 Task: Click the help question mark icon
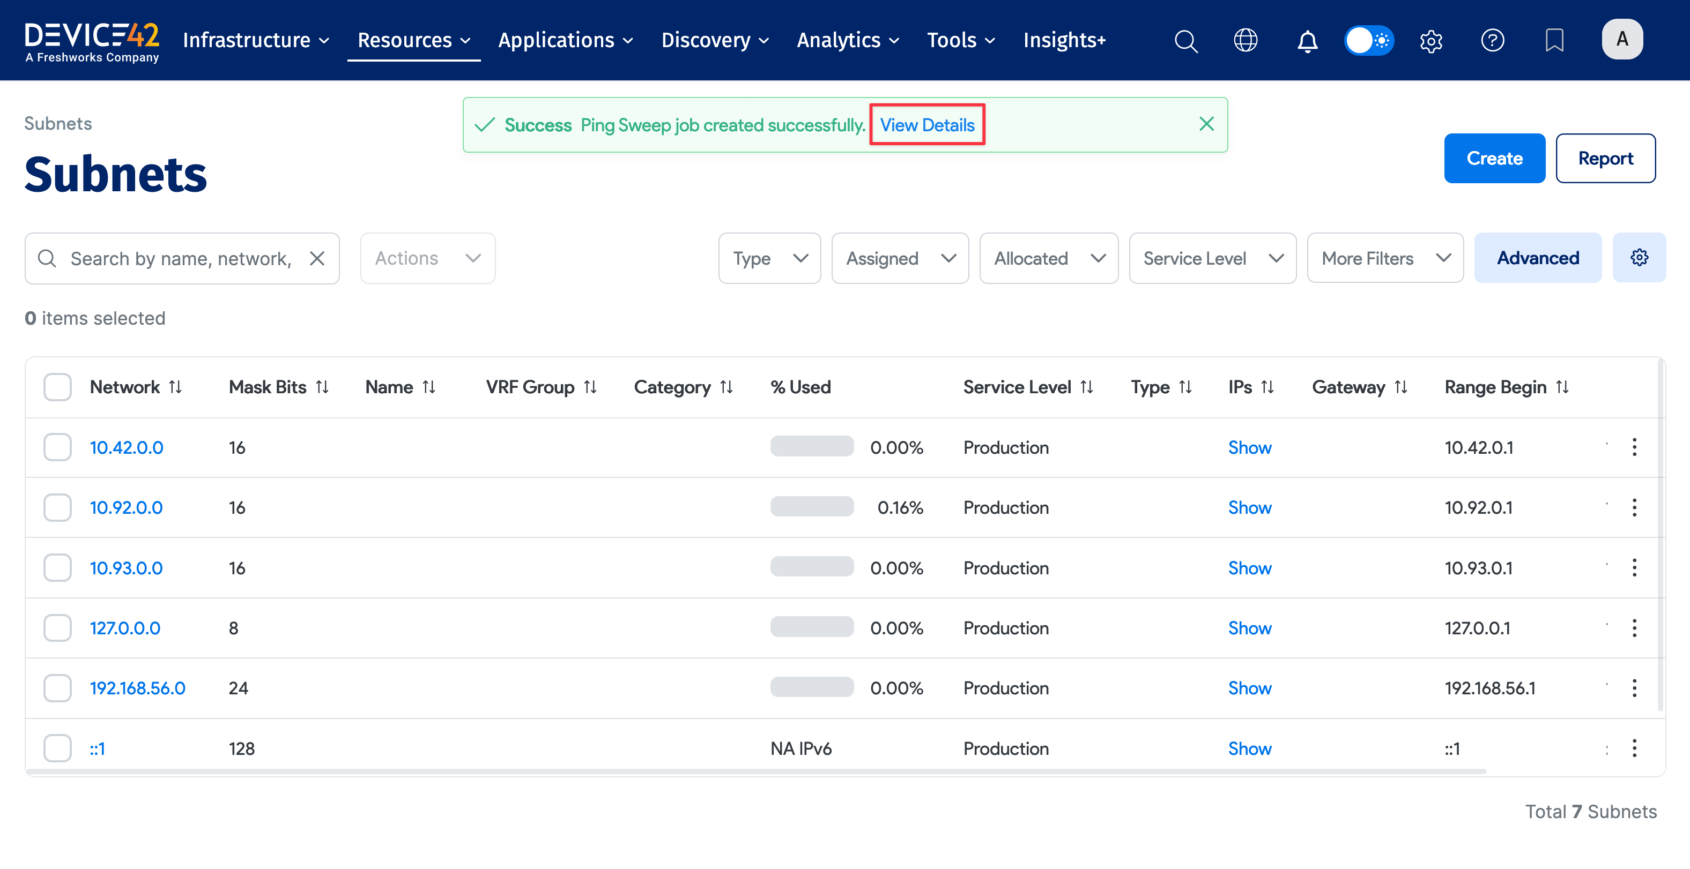point(1492,41)
